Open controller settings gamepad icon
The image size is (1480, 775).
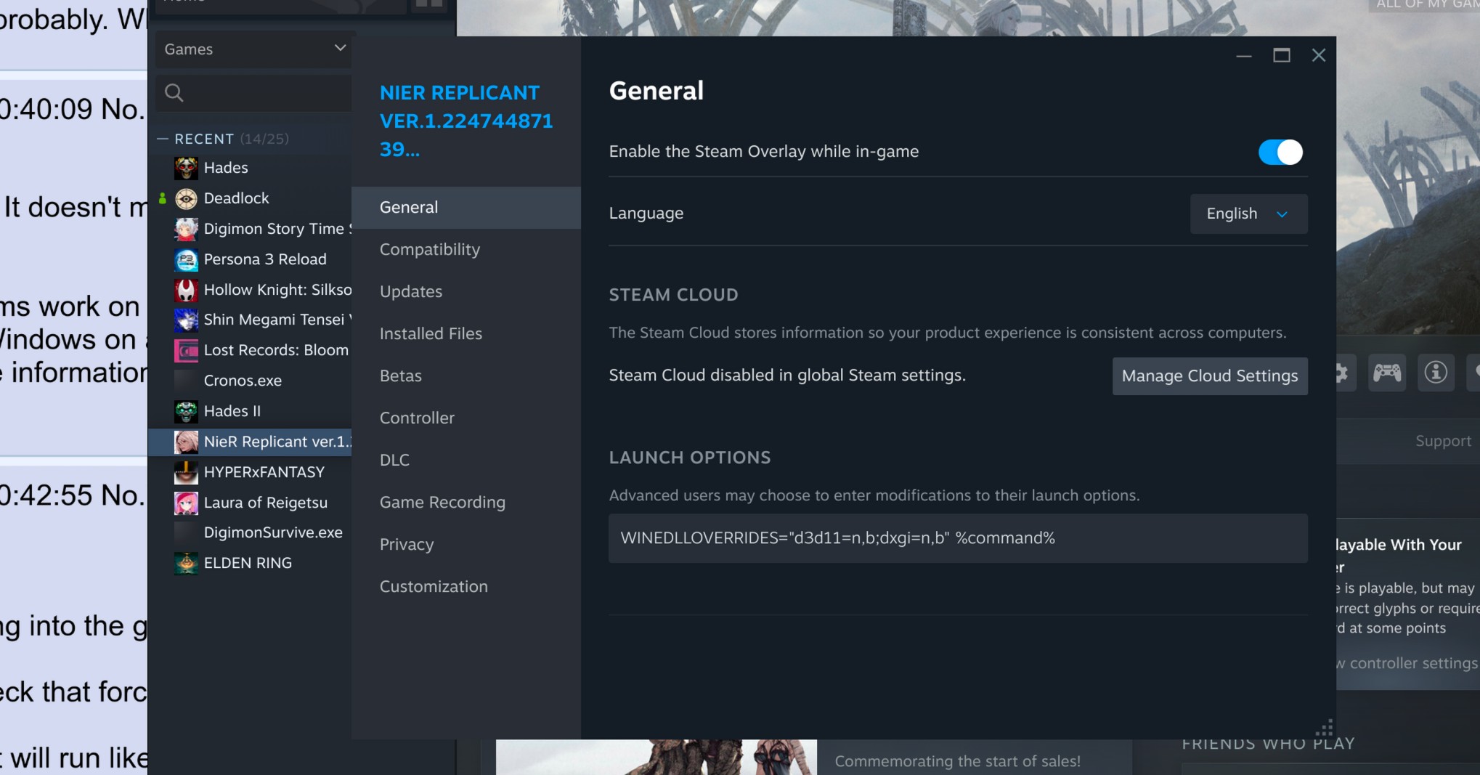pos(1386,373)
